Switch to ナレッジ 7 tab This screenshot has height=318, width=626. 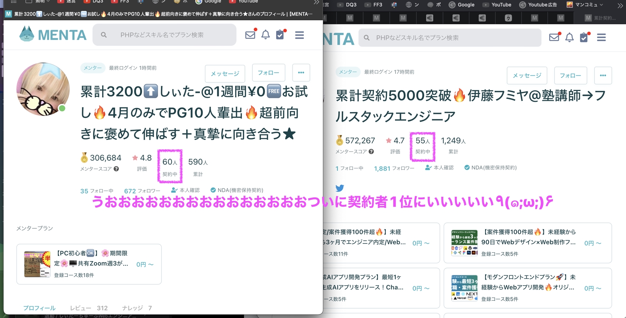click(137, 308)
